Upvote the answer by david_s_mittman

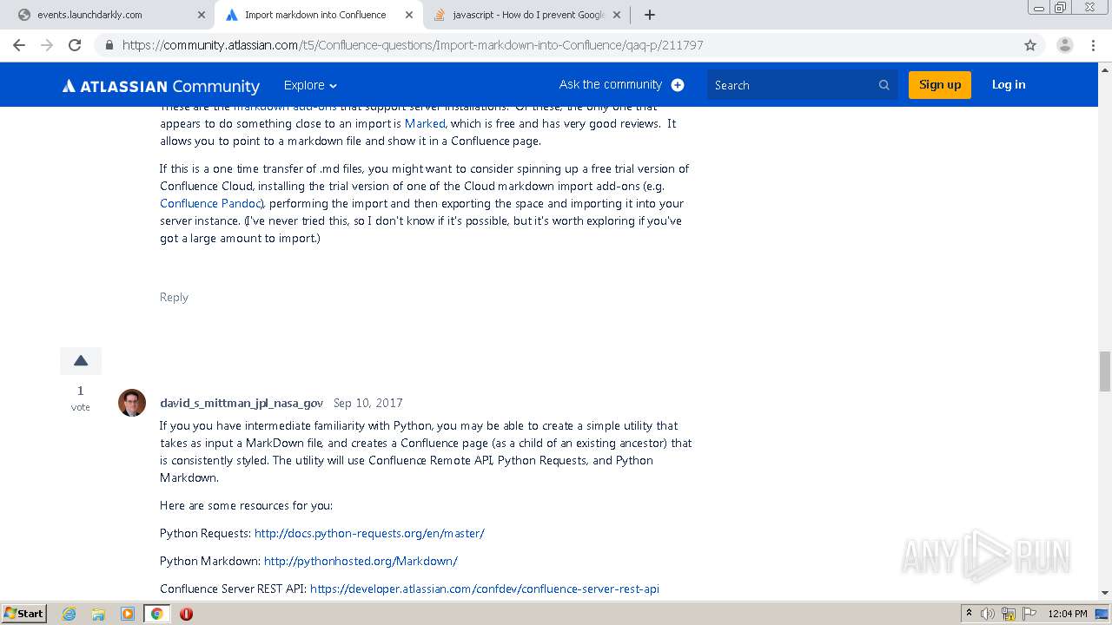click(x=81, y=361)
